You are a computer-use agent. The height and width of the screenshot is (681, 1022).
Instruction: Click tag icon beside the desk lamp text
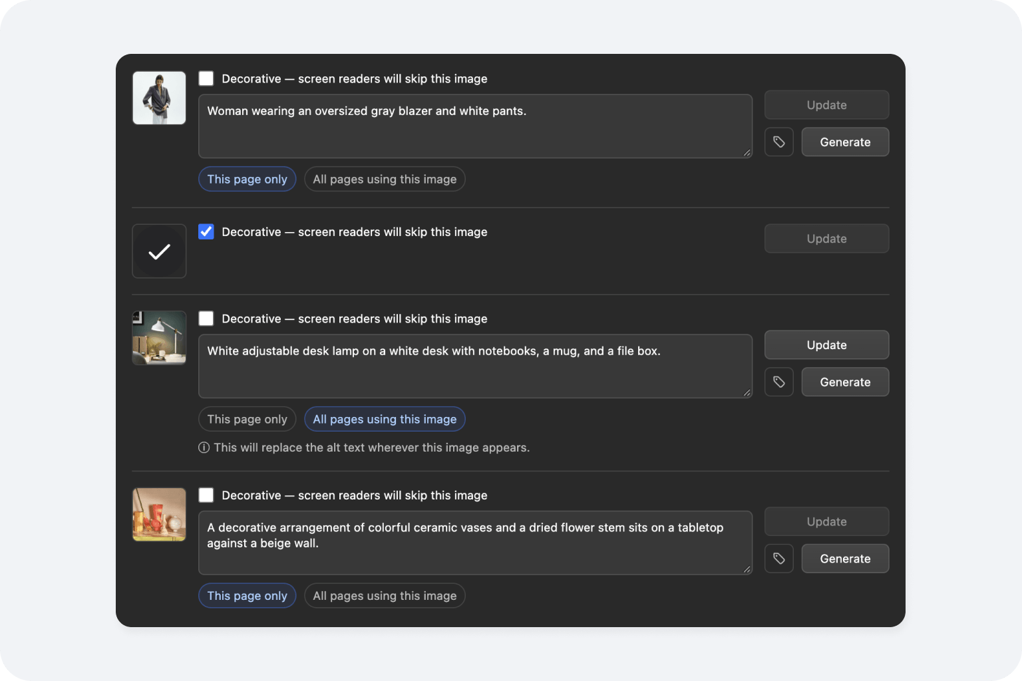click(x=778, y=382)
